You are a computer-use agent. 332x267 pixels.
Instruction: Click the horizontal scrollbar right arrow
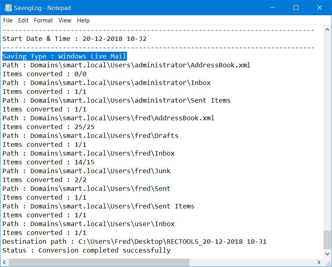pos(319,262)
